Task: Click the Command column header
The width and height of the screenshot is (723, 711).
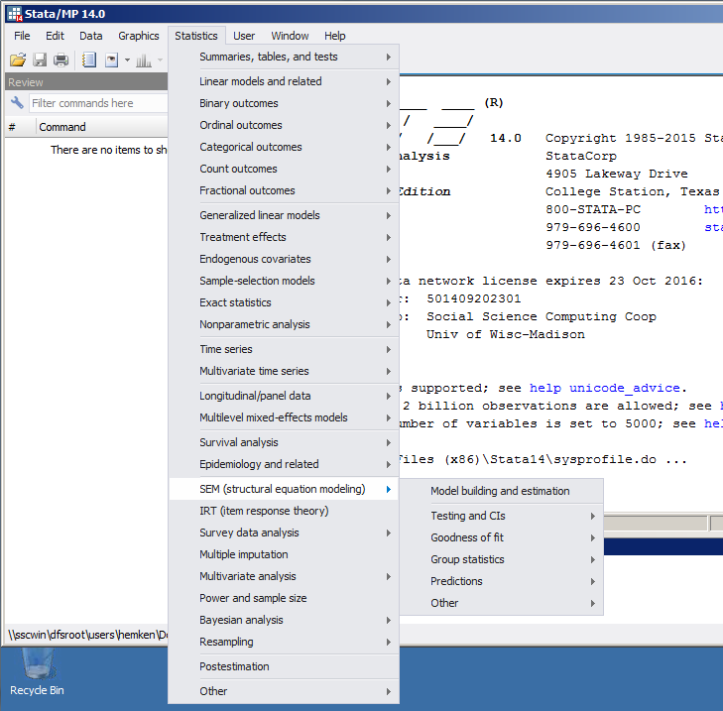Action: [x=62, y=127]
